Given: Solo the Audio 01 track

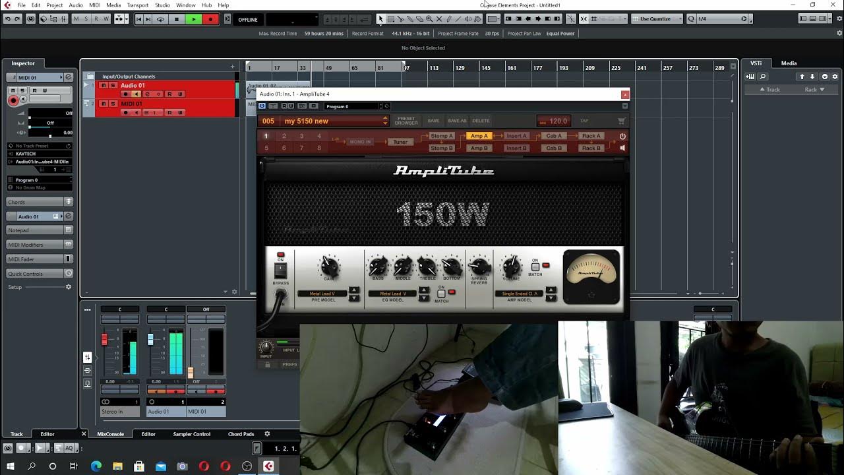Looking at the screenshot, I should (x=113, y=85).
